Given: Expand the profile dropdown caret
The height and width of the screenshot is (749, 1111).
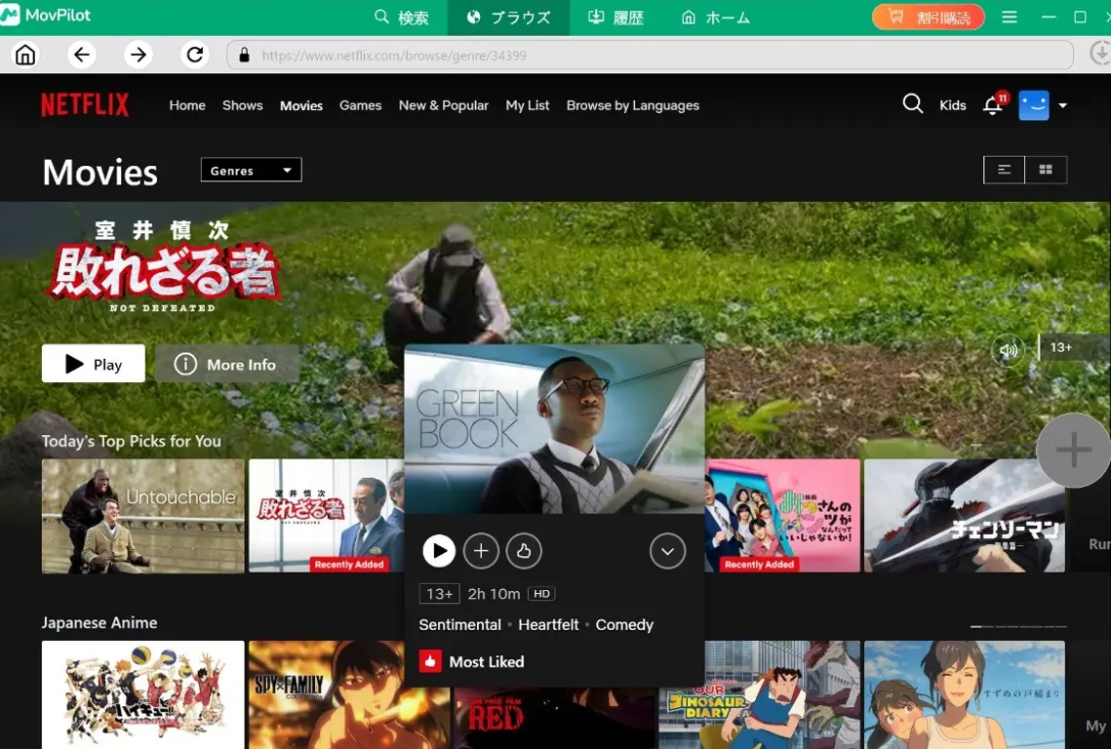Looking at the screenshot, I should click(x=1063, y=105).
